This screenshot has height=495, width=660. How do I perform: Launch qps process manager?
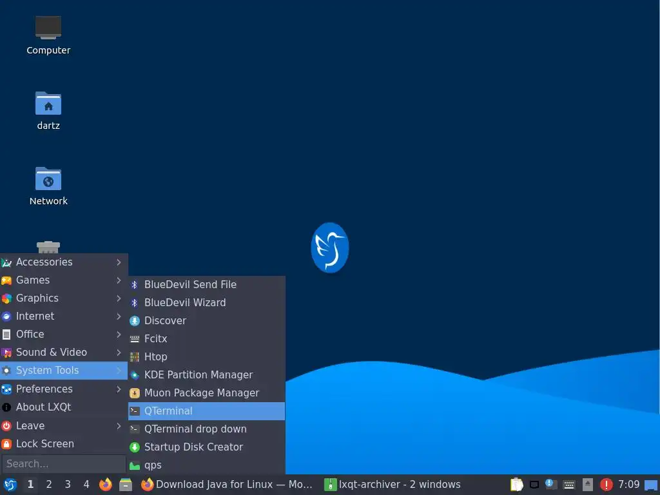(207, 465)
